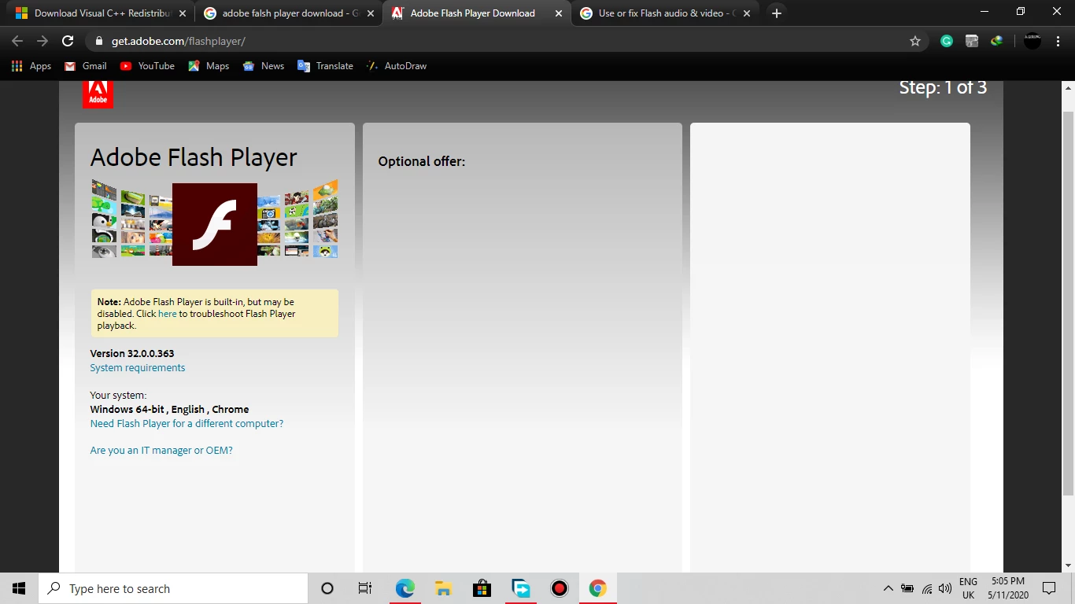Show hidden system tray icons

pyautogui.click(x=888, y=588)
